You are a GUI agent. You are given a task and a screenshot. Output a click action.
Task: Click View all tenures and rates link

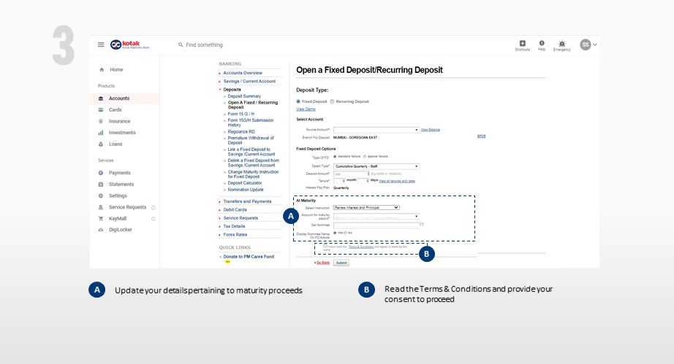pos(397,181)
